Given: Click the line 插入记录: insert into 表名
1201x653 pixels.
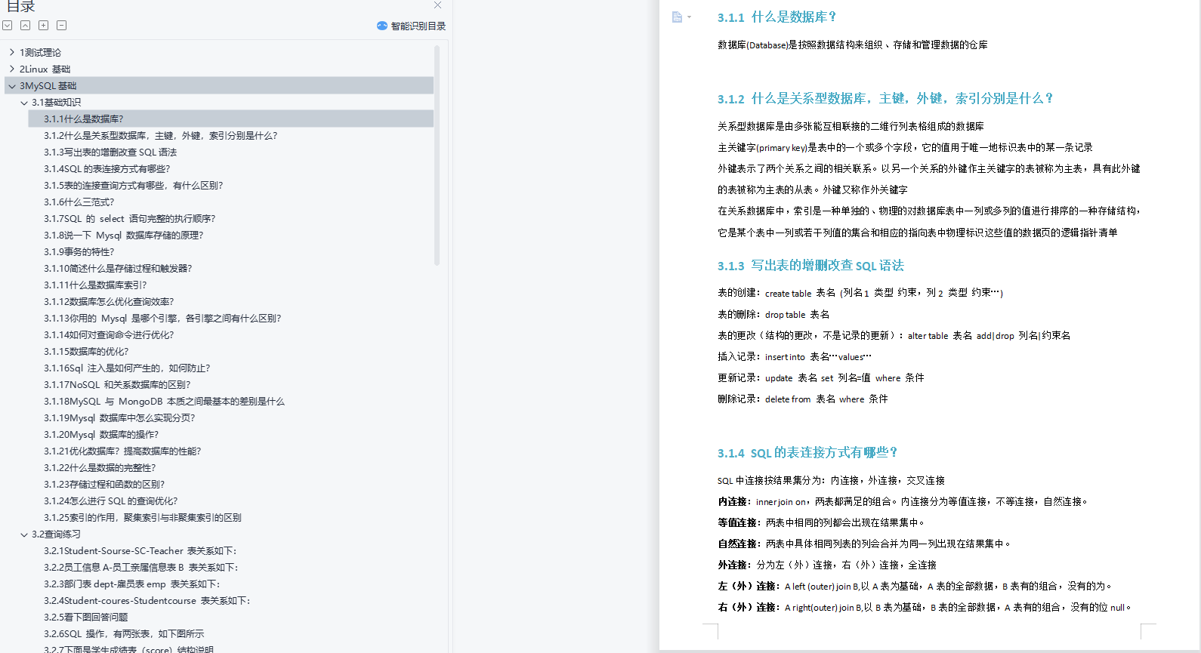Looking at the screenshot, I should 795,357.
